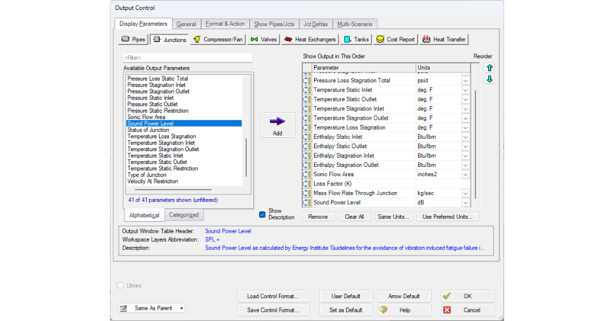614x321 pixels.
Task: Open the Same As Parent dropdown
Action: tap(153, 308)
